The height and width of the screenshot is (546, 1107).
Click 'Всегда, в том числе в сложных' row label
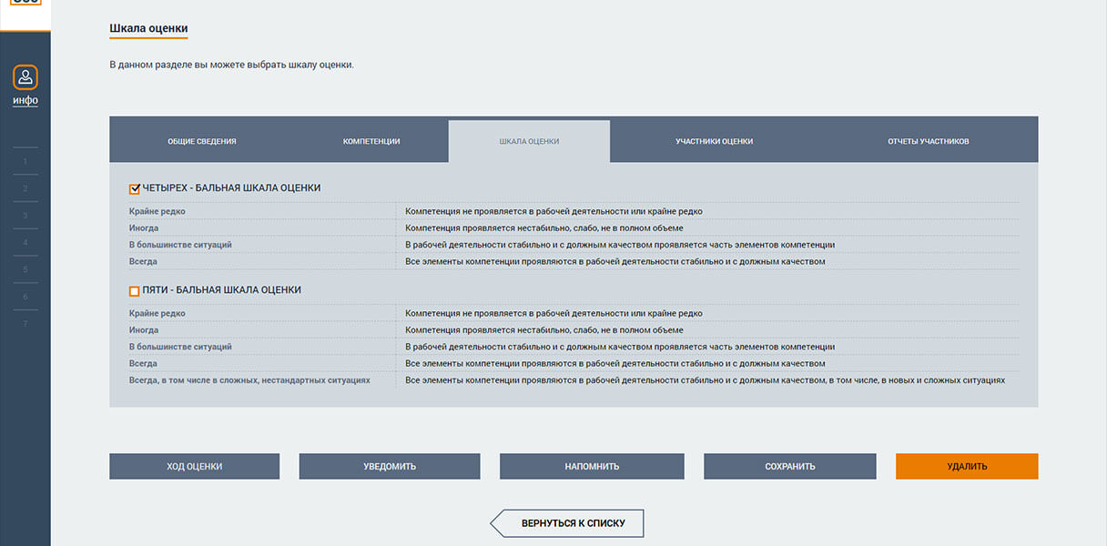[x=249, y=379]
